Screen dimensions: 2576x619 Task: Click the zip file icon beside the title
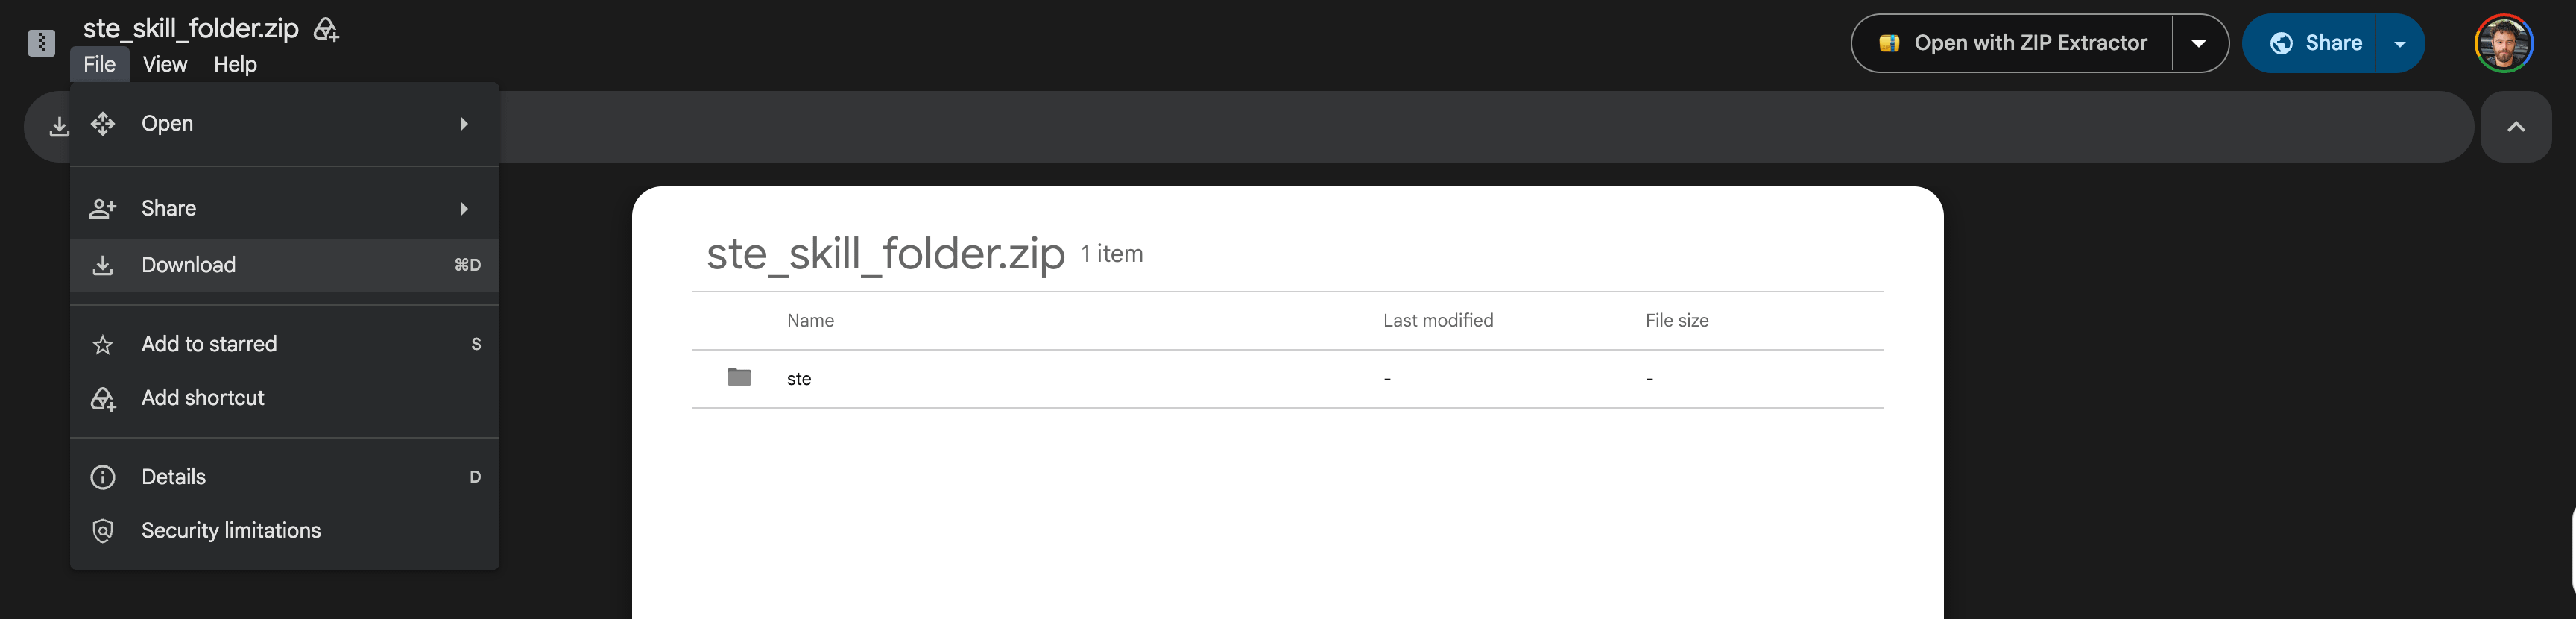click(41, 43)
